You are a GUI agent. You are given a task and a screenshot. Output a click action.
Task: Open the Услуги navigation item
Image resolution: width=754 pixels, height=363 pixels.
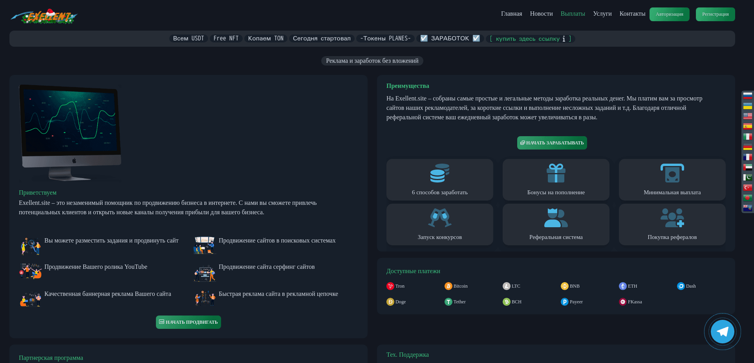[x=602, y=14]
